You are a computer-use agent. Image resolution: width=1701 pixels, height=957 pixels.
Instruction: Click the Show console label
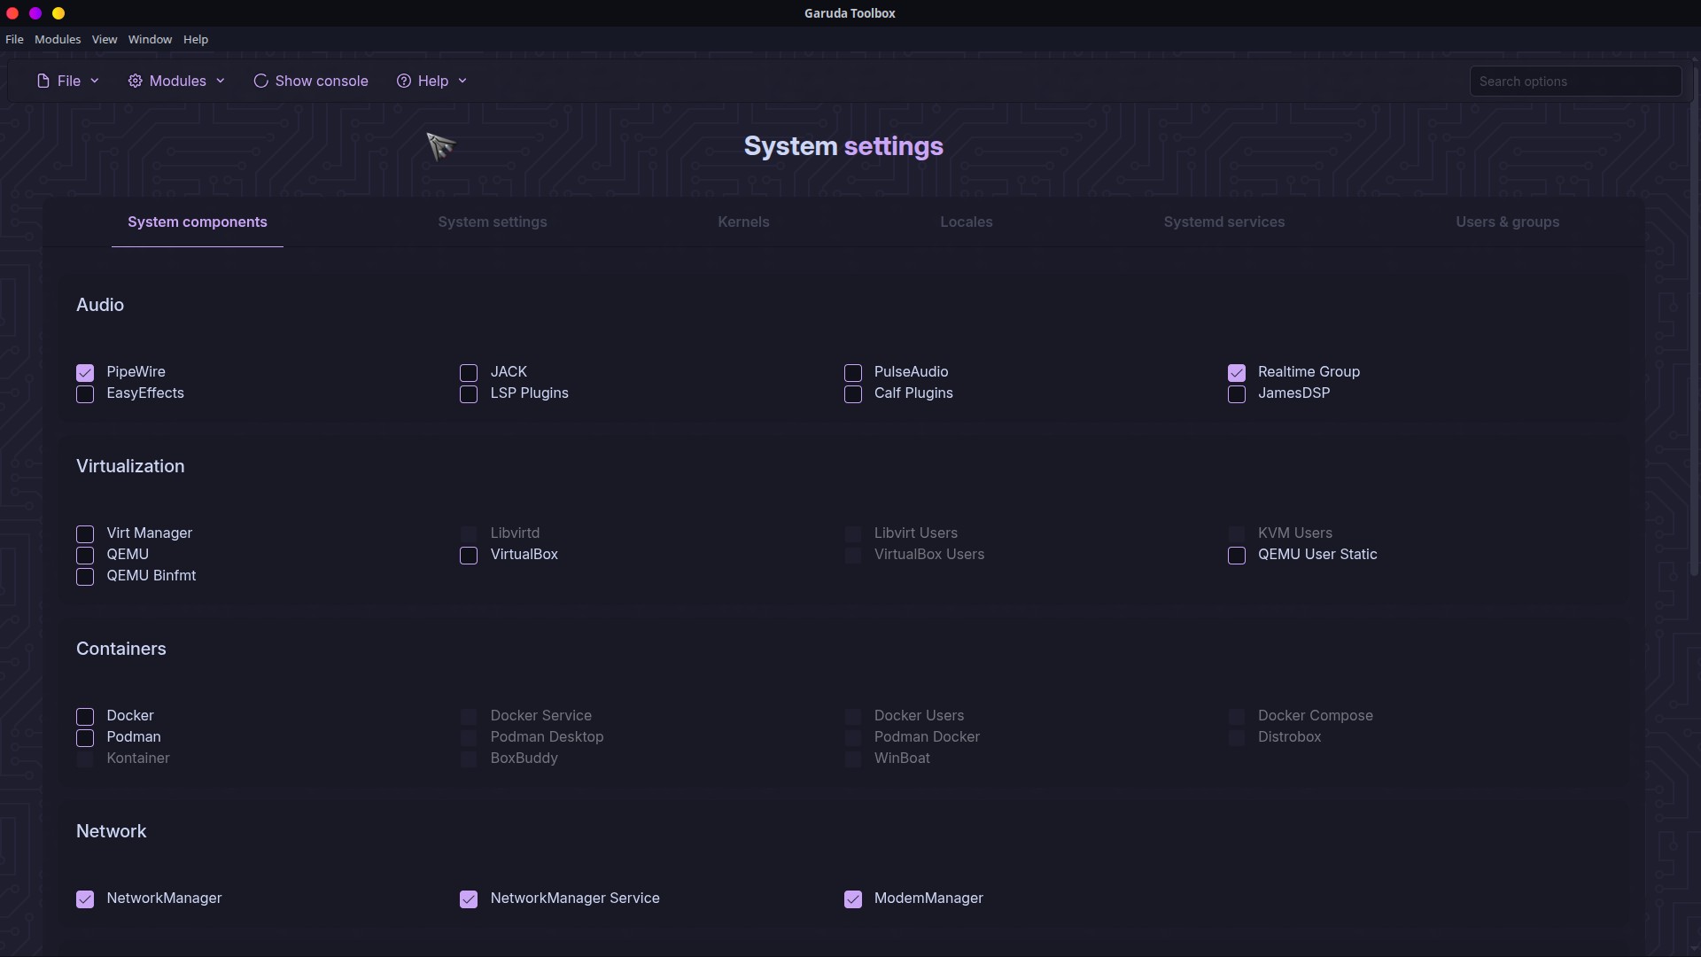tap(322, 81)
